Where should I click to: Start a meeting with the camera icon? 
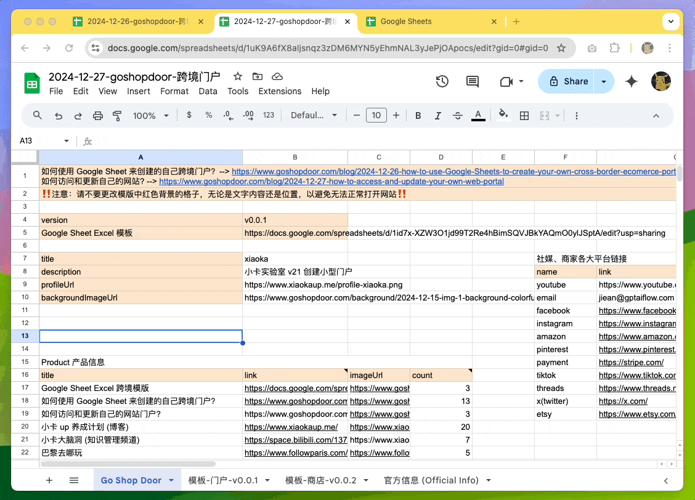coord(506,81)
